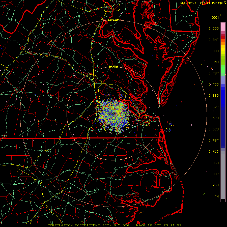Click the 0.413 scale value
This screenshot has height=227, width=227.
[x=214, y=152]
